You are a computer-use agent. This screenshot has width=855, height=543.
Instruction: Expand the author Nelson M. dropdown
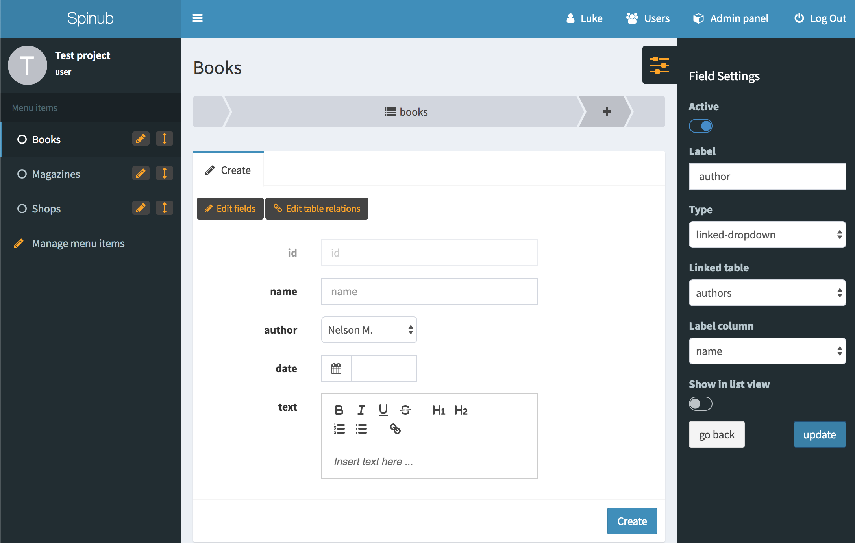(x=369, y=330)
